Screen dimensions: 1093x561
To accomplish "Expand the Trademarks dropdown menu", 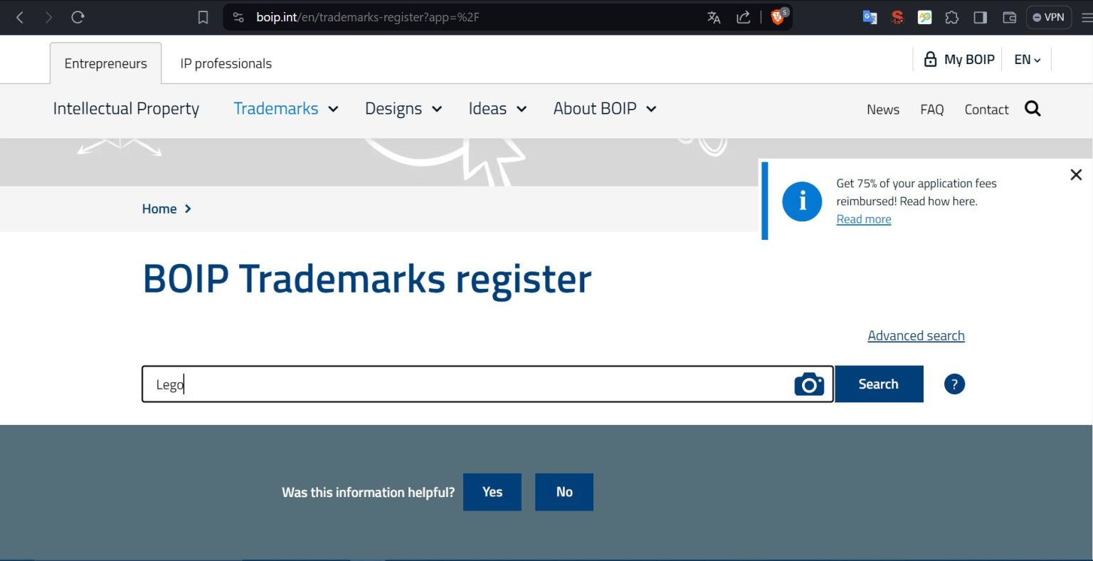I will (x=285, y=108).
